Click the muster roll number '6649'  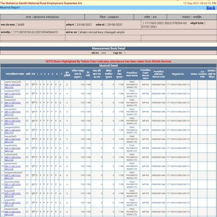point(21,25)
